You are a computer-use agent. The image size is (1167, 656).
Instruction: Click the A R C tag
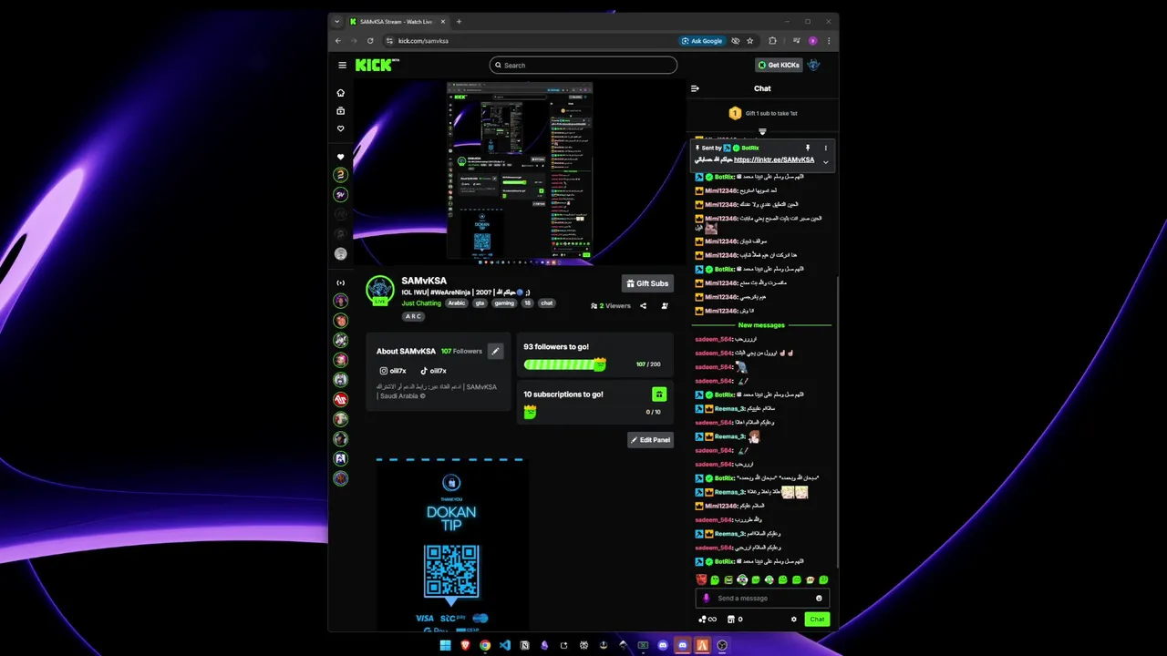click(414, 316)
